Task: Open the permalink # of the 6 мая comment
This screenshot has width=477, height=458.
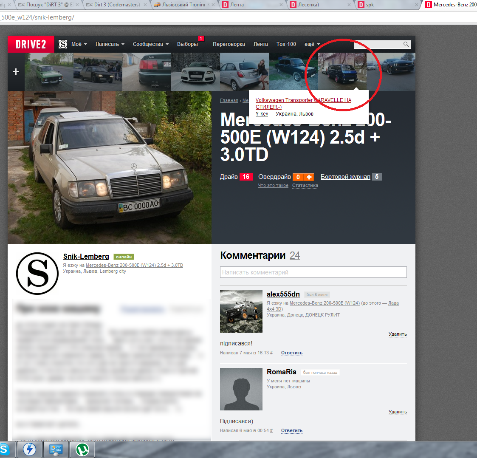Action: coord(271,431)
